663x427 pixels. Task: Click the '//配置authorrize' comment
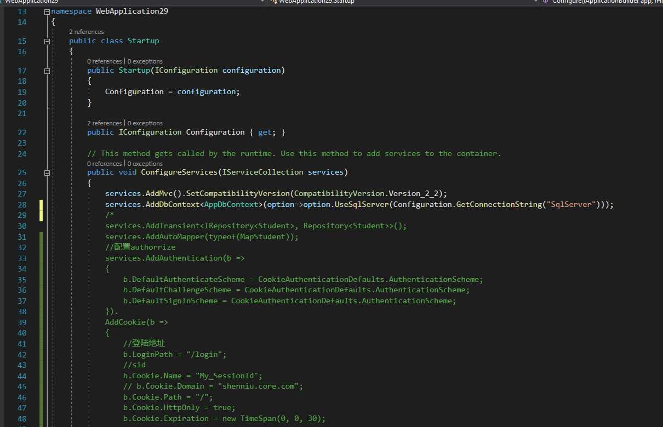(140, 247)
